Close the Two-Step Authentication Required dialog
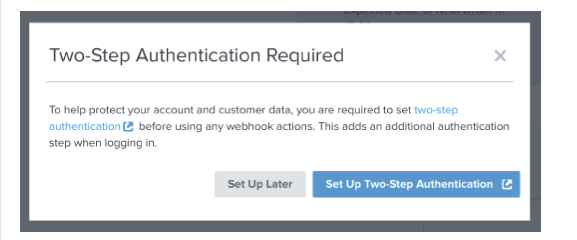 pyautogui.click(x=500, y=56)
